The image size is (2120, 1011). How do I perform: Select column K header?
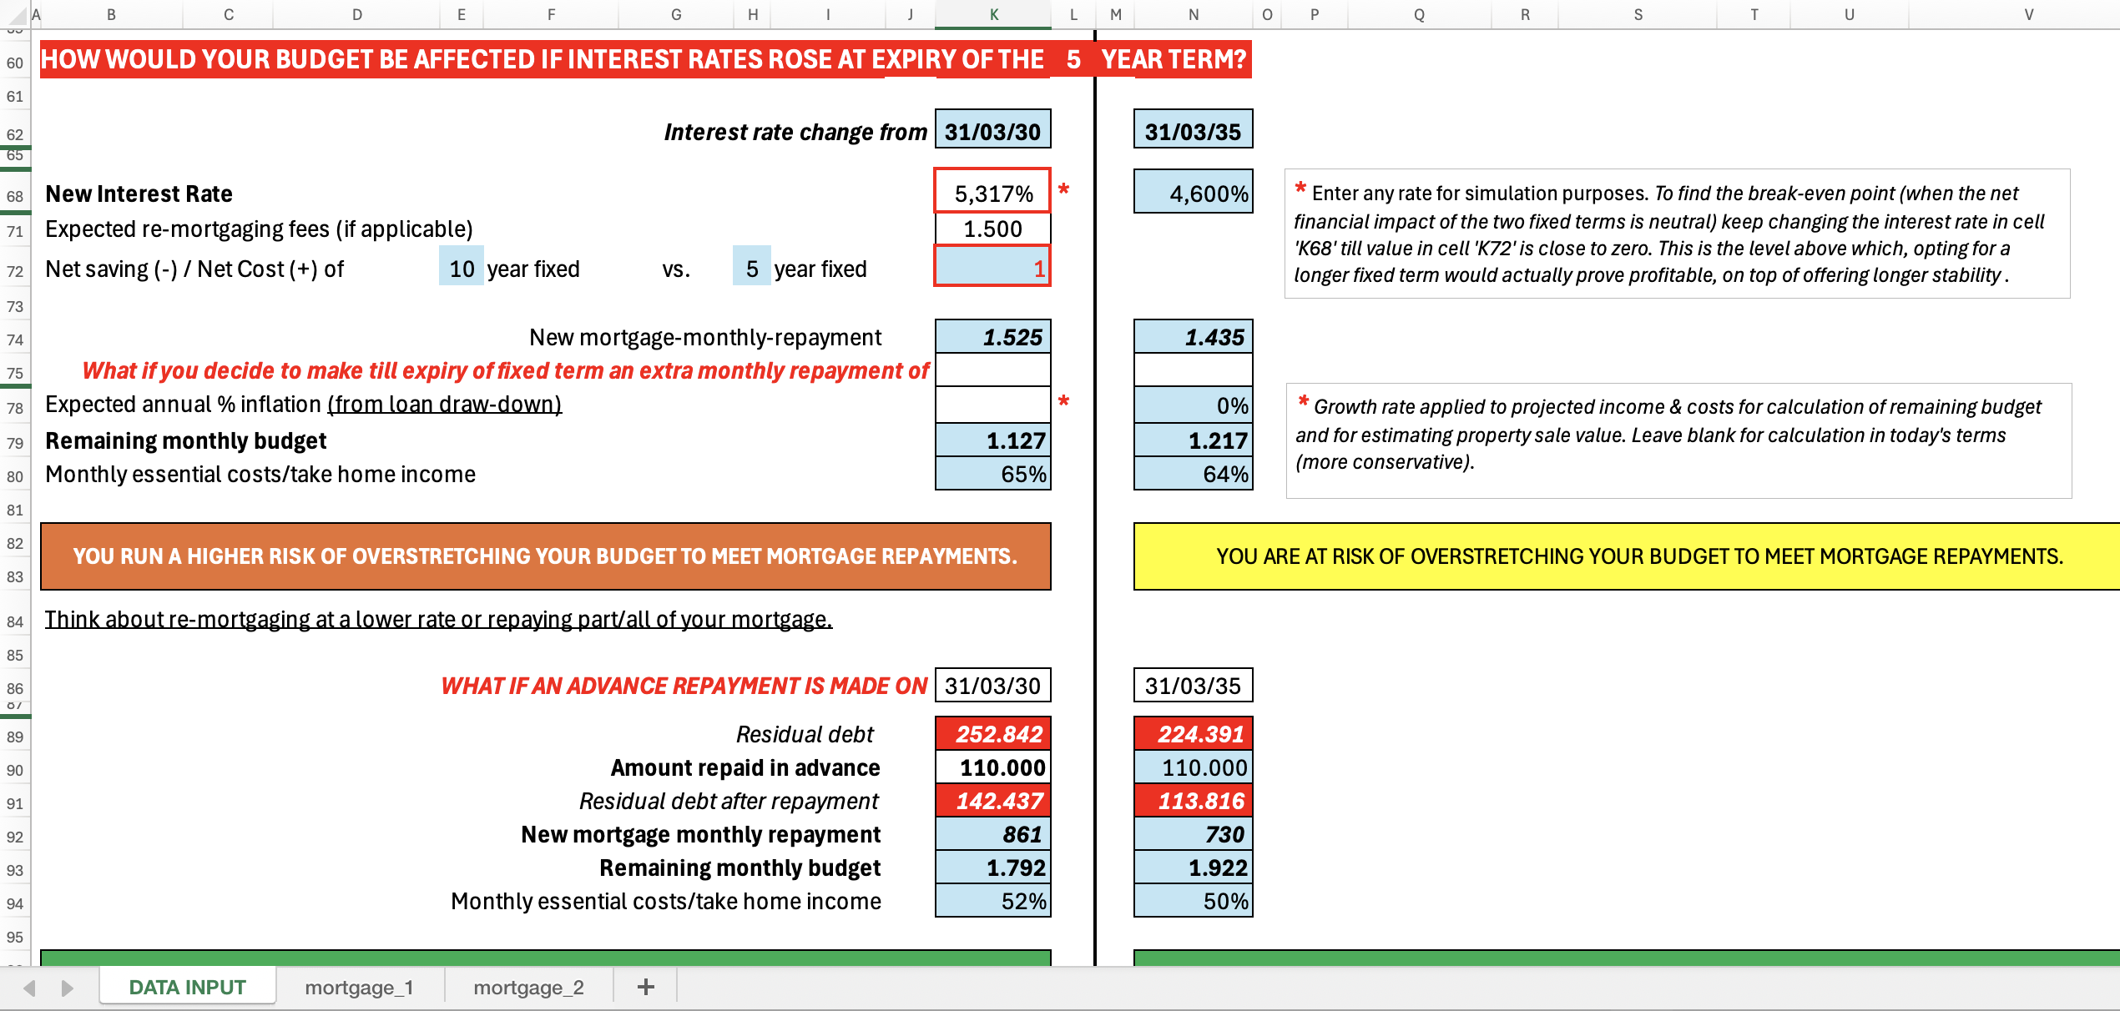(x=993, y=14)
